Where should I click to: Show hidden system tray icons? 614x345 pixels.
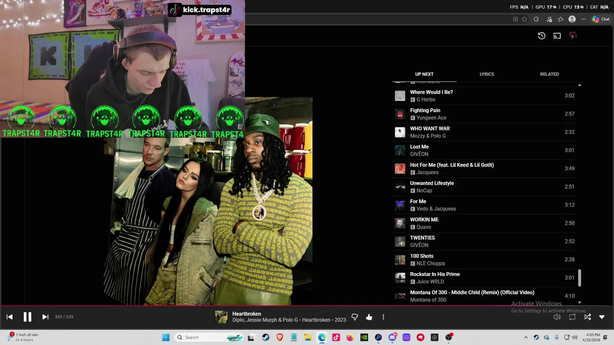coord(526,337)
